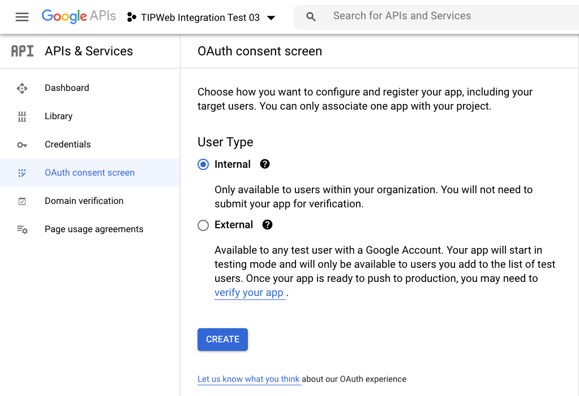Follow the verify your app link
Viewport: 579px width, 396px height.
pyautogui.click(x=249, y=293)
